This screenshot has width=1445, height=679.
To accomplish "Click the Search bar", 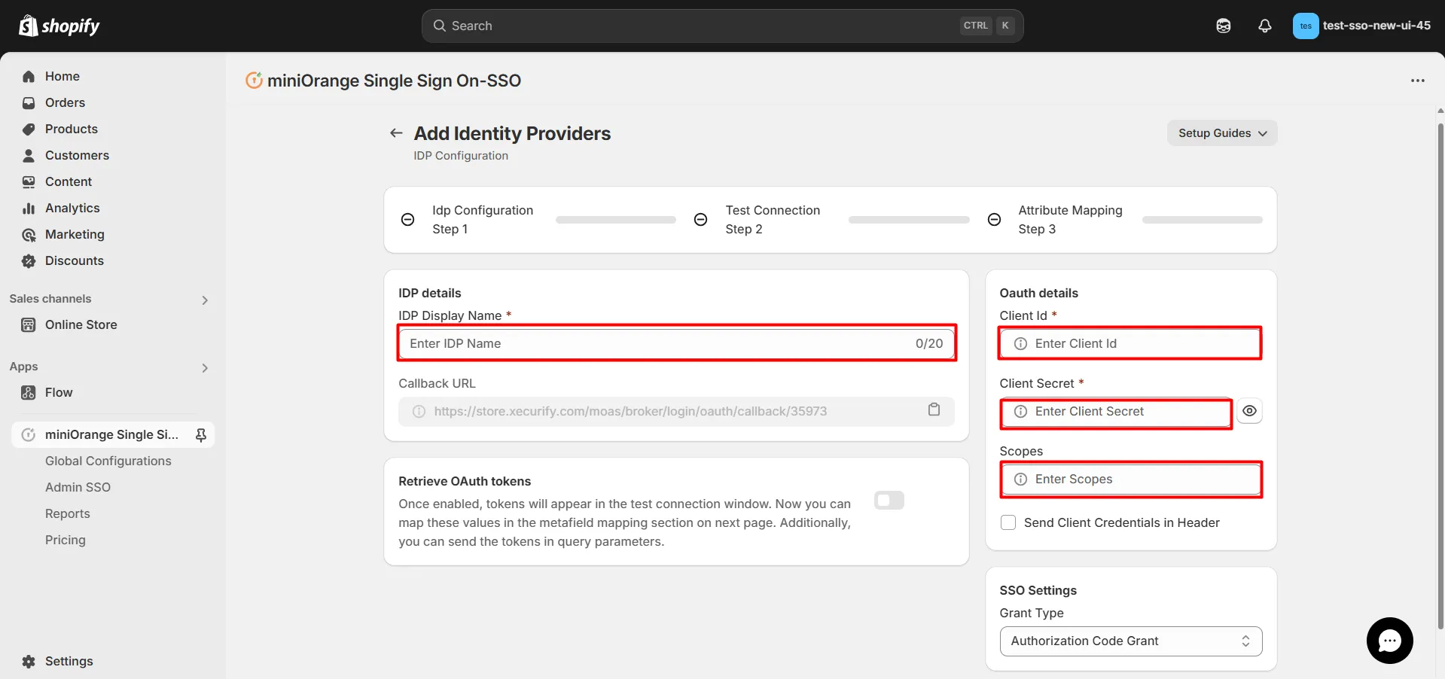I will click(x=722, y=26).
